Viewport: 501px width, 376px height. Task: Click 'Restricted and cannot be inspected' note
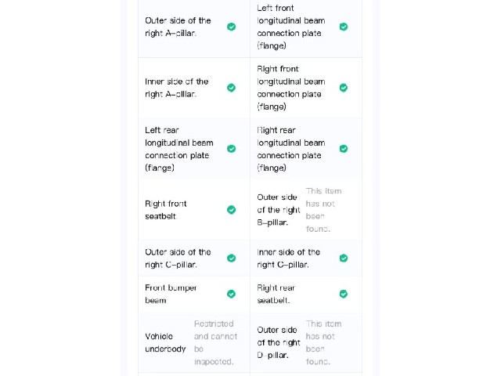pos(216,342)
